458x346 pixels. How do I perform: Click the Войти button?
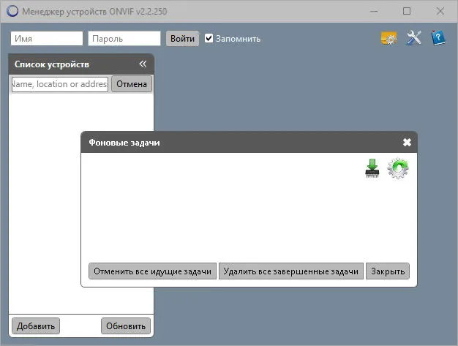(x=183, y=39)
